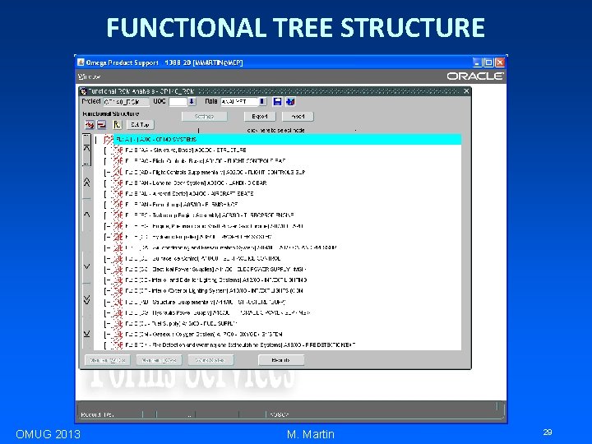Image resolution: width=592 pixels, height=444 pixels.
Task: Click the Results button below the tree
Action: pyautogui.click(x=281, y=360)
